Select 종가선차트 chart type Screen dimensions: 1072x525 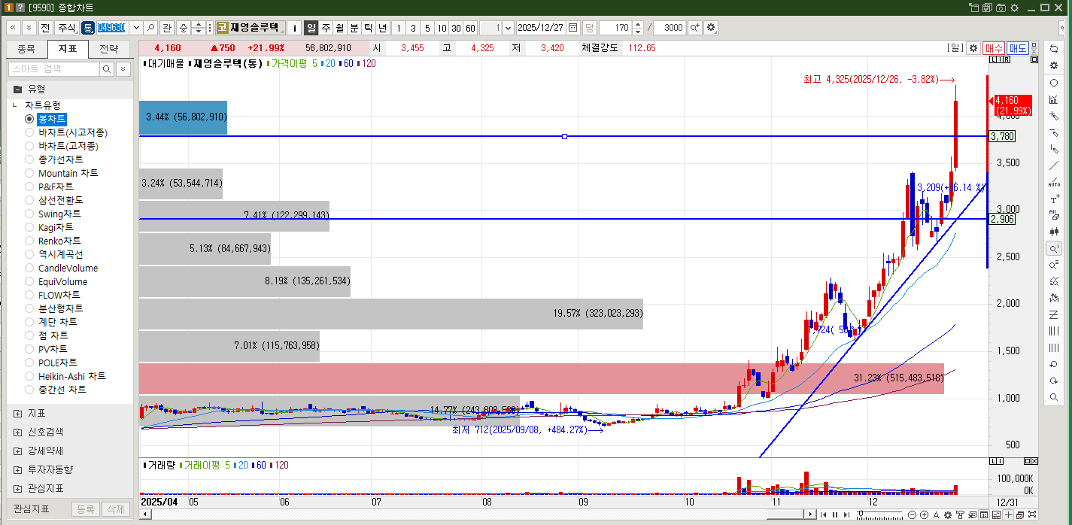pos(29,159)
